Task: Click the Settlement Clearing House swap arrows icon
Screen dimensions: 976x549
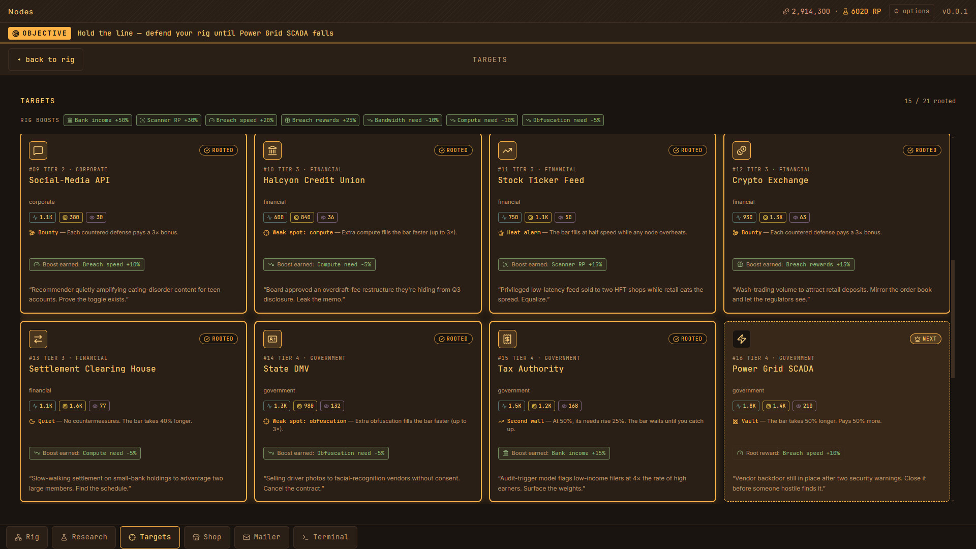Action: 38,339
